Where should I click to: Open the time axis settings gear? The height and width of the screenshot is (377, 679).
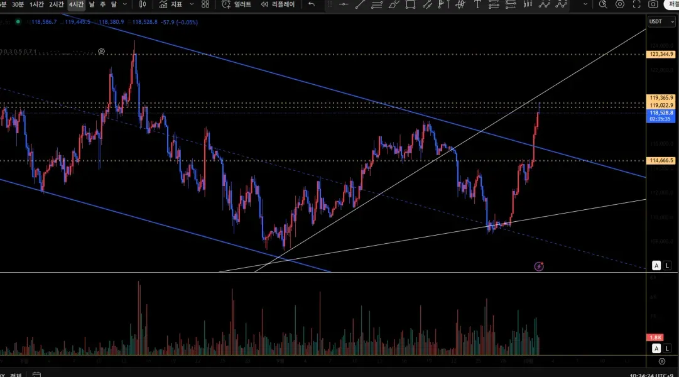coord(661,361)
